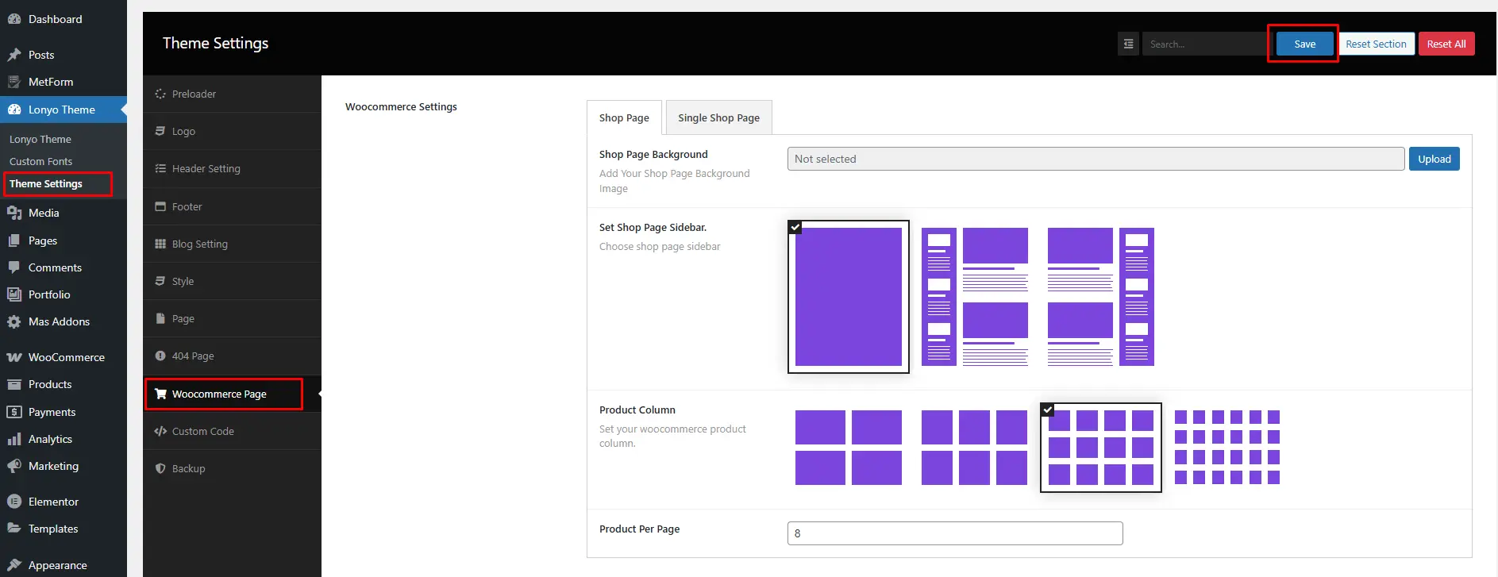This screenshot has height=577, width=1498.
Task: Click the Shop Page Background path field
Action: [1096, 159]
